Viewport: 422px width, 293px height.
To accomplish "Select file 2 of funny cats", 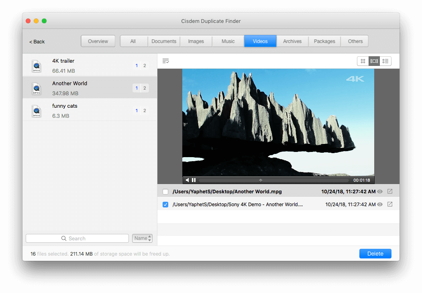I will point(145,111).
